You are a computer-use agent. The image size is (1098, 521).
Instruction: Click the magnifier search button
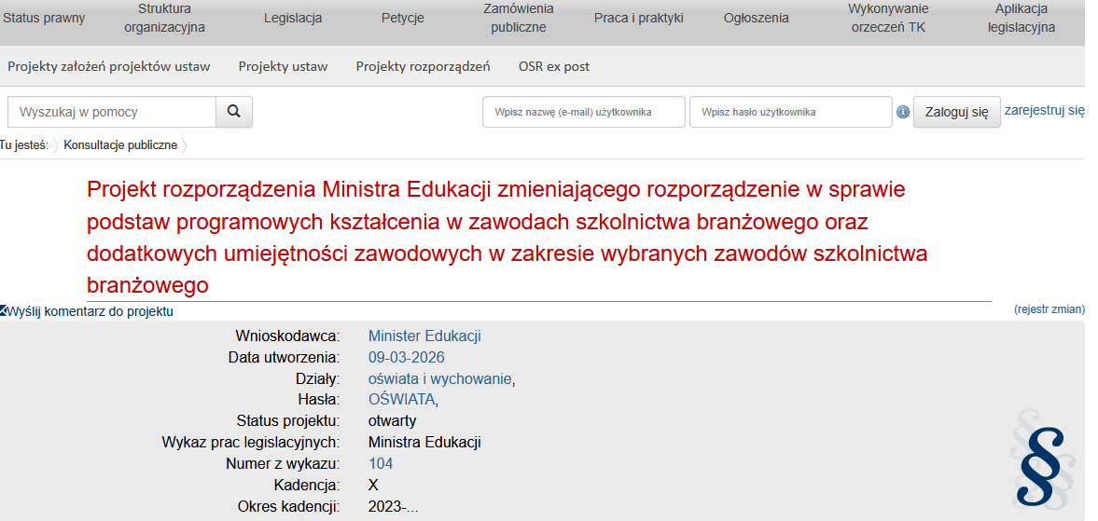[x=234, y=112]
